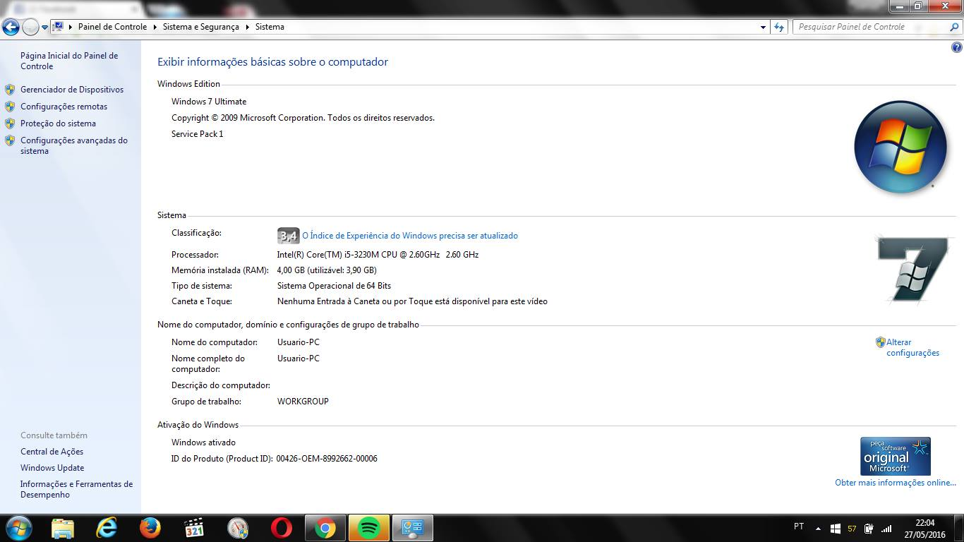Open Windows Explorer from taskbar
964x542 pixels.
pyautogui.click(x=63, y=528)
